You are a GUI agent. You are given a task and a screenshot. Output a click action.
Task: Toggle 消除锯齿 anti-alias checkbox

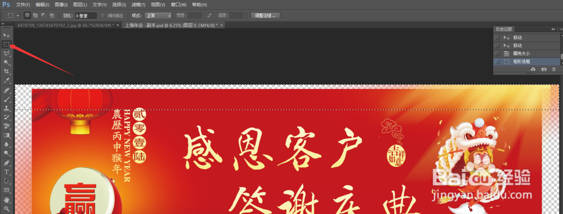click(102, 15)
